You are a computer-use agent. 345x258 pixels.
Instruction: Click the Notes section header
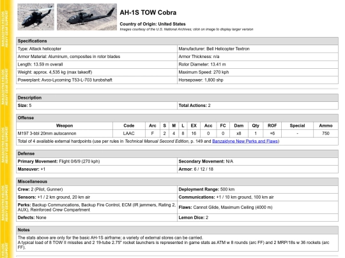pyautogui.click(x=177, y=230)
